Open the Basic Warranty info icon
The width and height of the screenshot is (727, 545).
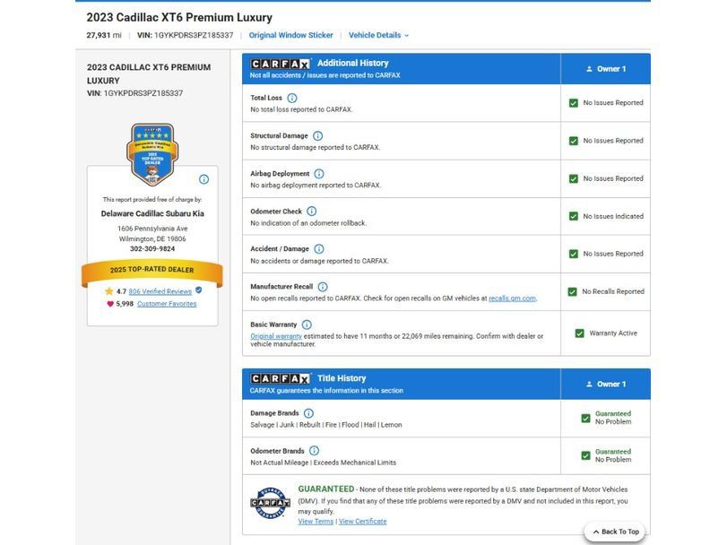click(x=307, y=324)
